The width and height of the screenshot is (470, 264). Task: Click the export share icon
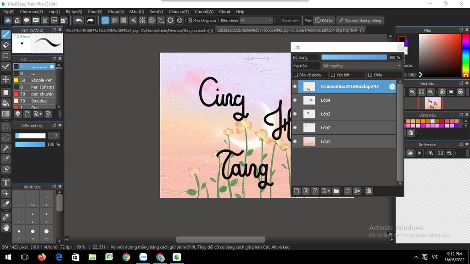pyautogui.click(x=17, y=20)
